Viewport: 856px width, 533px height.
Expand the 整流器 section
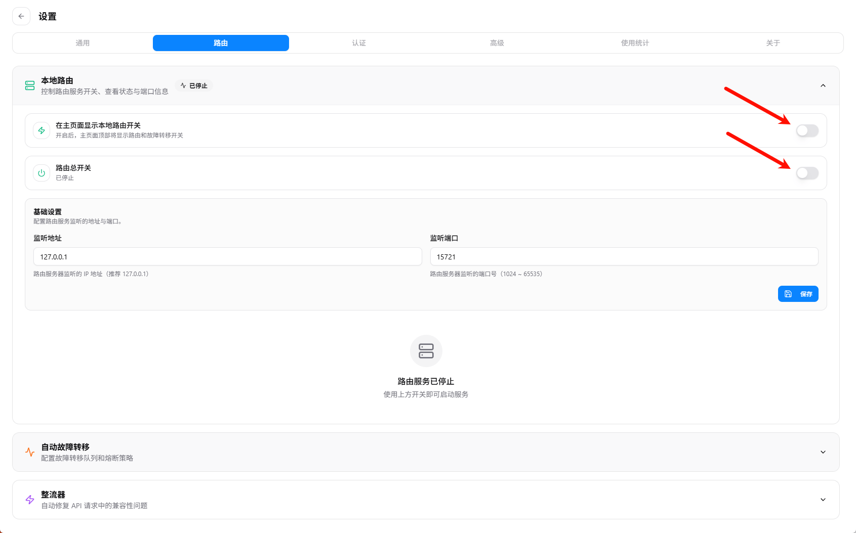pyautogui.click(x=823, y=500)
